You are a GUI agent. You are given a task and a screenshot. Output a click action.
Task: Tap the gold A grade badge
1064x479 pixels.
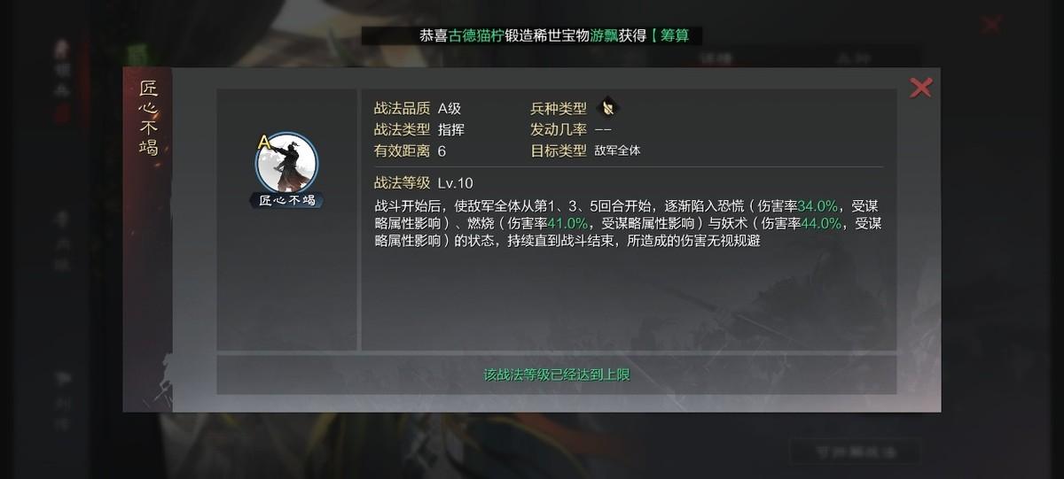point(263,142)
